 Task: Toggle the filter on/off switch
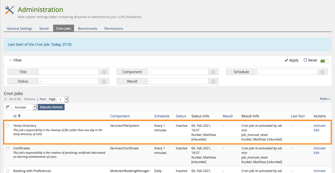(325, 61)
